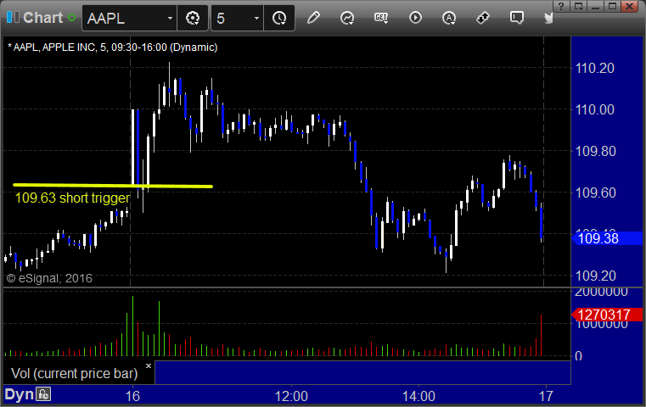Open the symbol settings gear menu

[193, 19]
